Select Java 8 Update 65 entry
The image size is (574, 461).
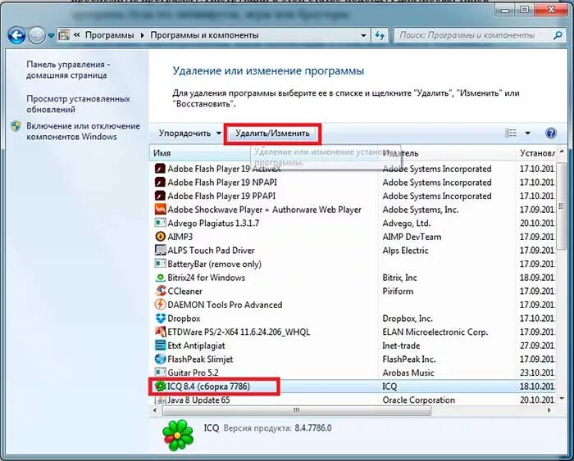[198, 400]
